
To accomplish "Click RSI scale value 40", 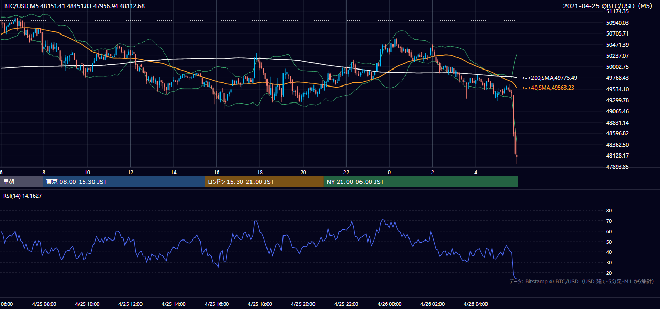I will [x=609, y=252].
